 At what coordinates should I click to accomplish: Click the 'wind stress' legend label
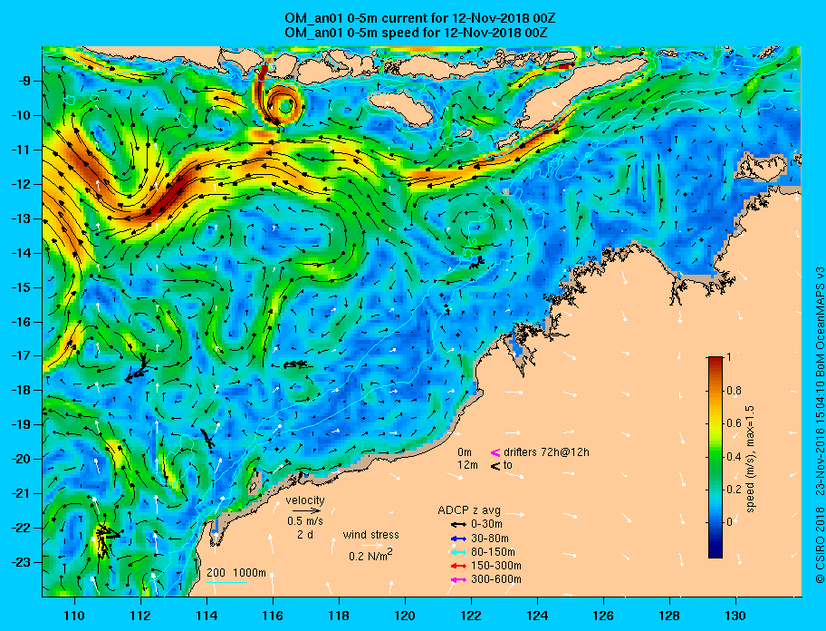click(370, 535)
